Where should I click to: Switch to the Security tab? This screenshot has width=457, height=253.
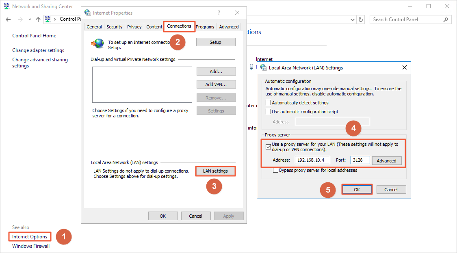[114, 26]
